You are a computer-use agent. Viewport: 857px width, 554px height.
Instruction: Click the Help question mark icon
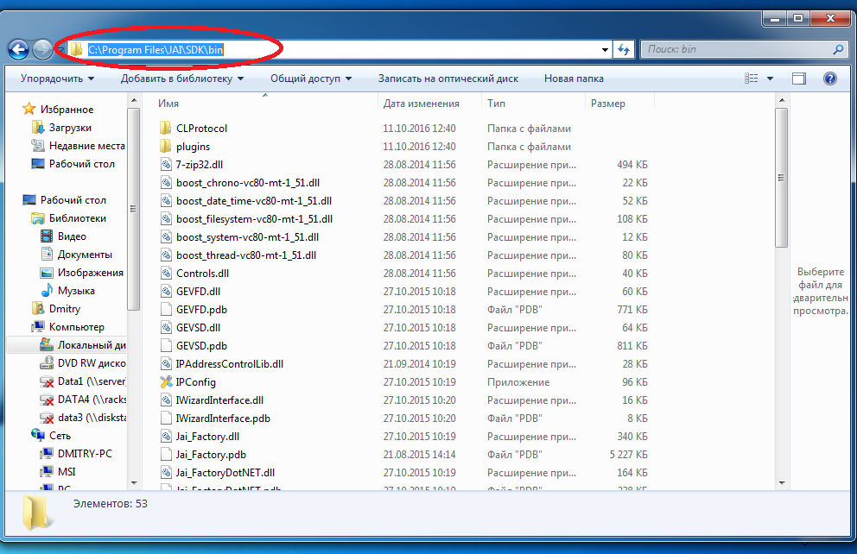[x=829, y=79]
